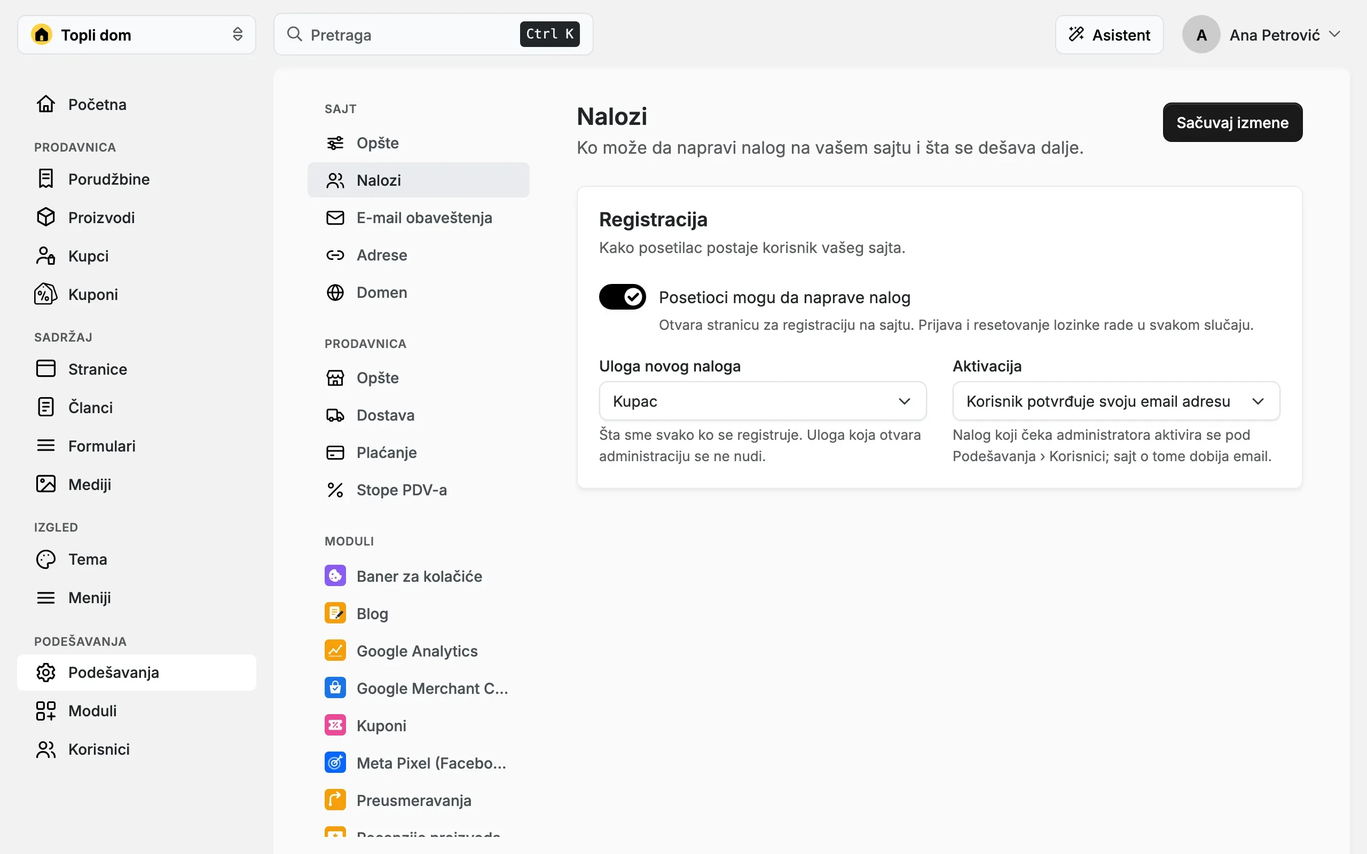Open Porudžbine receipt icon in sidebar
This screenshot has height=854, width=1367.
tap(46, 179)
